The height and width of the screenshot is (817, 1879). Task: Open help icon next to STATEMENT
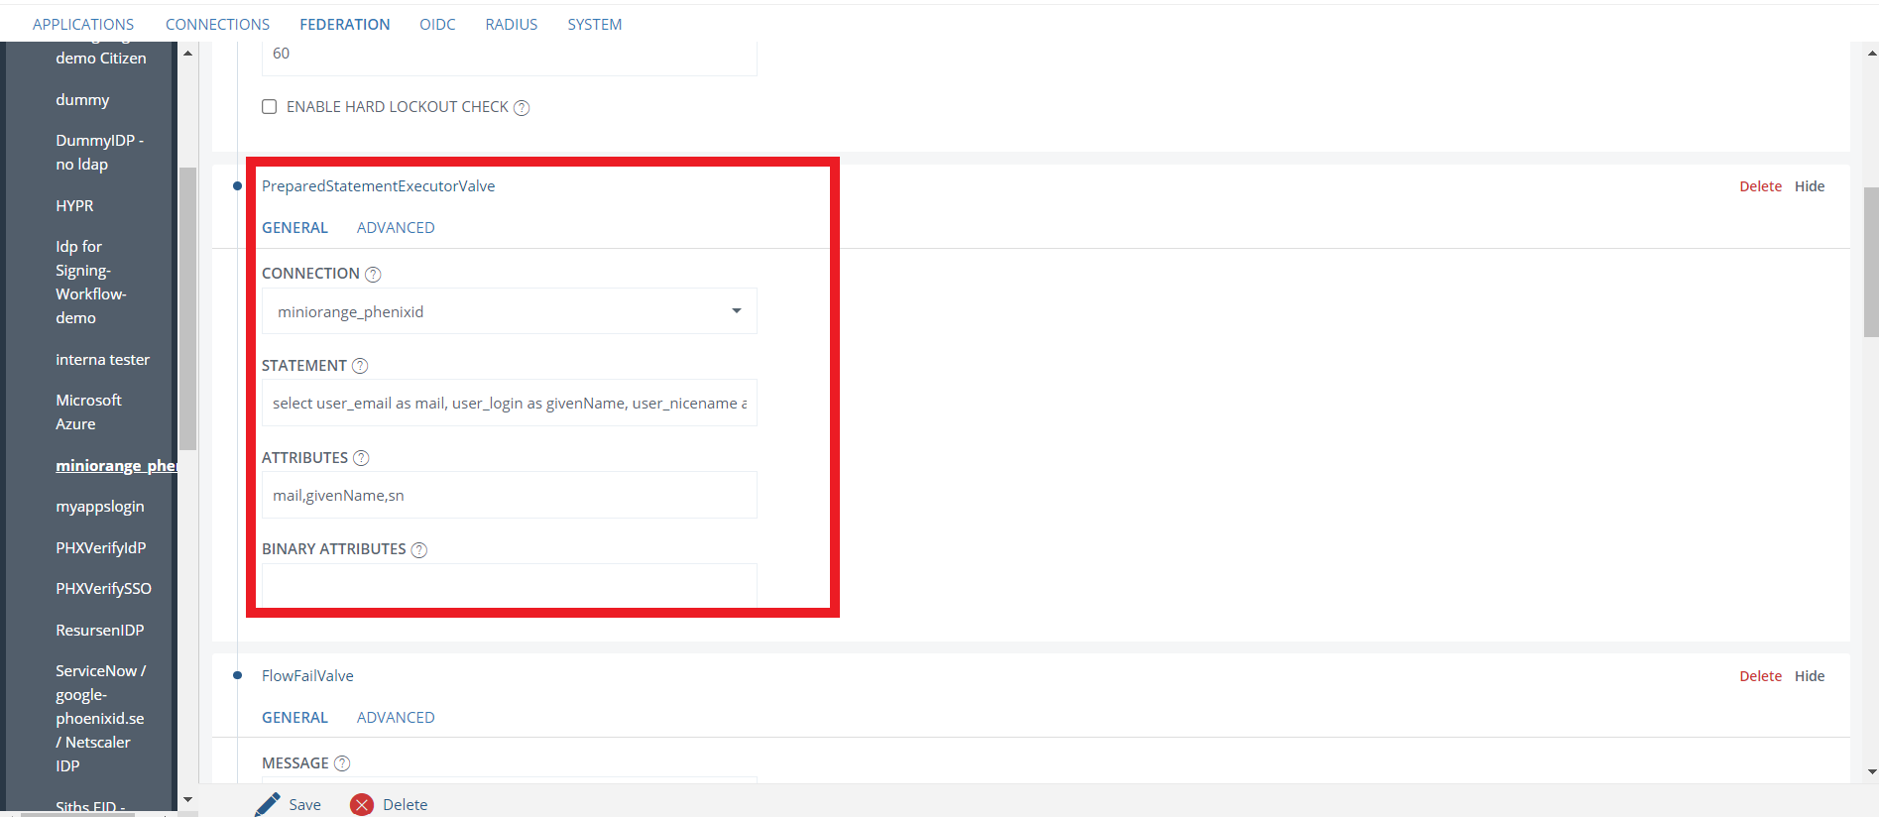pos(360,366)
